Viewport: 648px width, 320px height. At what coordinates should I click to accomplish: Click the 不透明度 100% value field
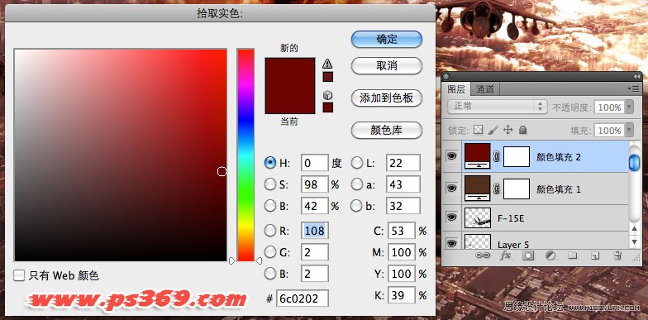[x=610, y=107]
